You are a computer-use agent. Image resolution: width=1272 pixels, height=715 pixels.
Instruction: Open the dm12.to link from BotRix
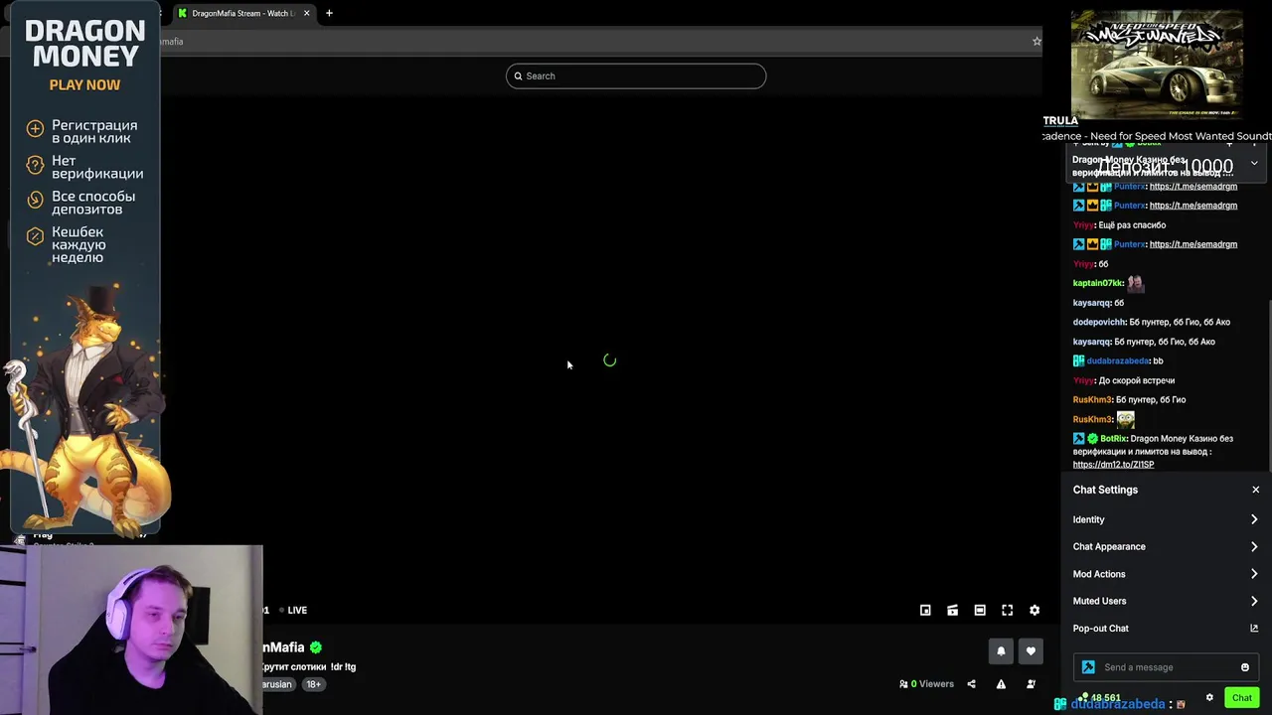pos(1113,465)
